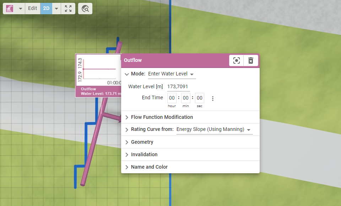Focus view on the Outflow component
Viewport: 341px width, 206px height.
[237, 60]
